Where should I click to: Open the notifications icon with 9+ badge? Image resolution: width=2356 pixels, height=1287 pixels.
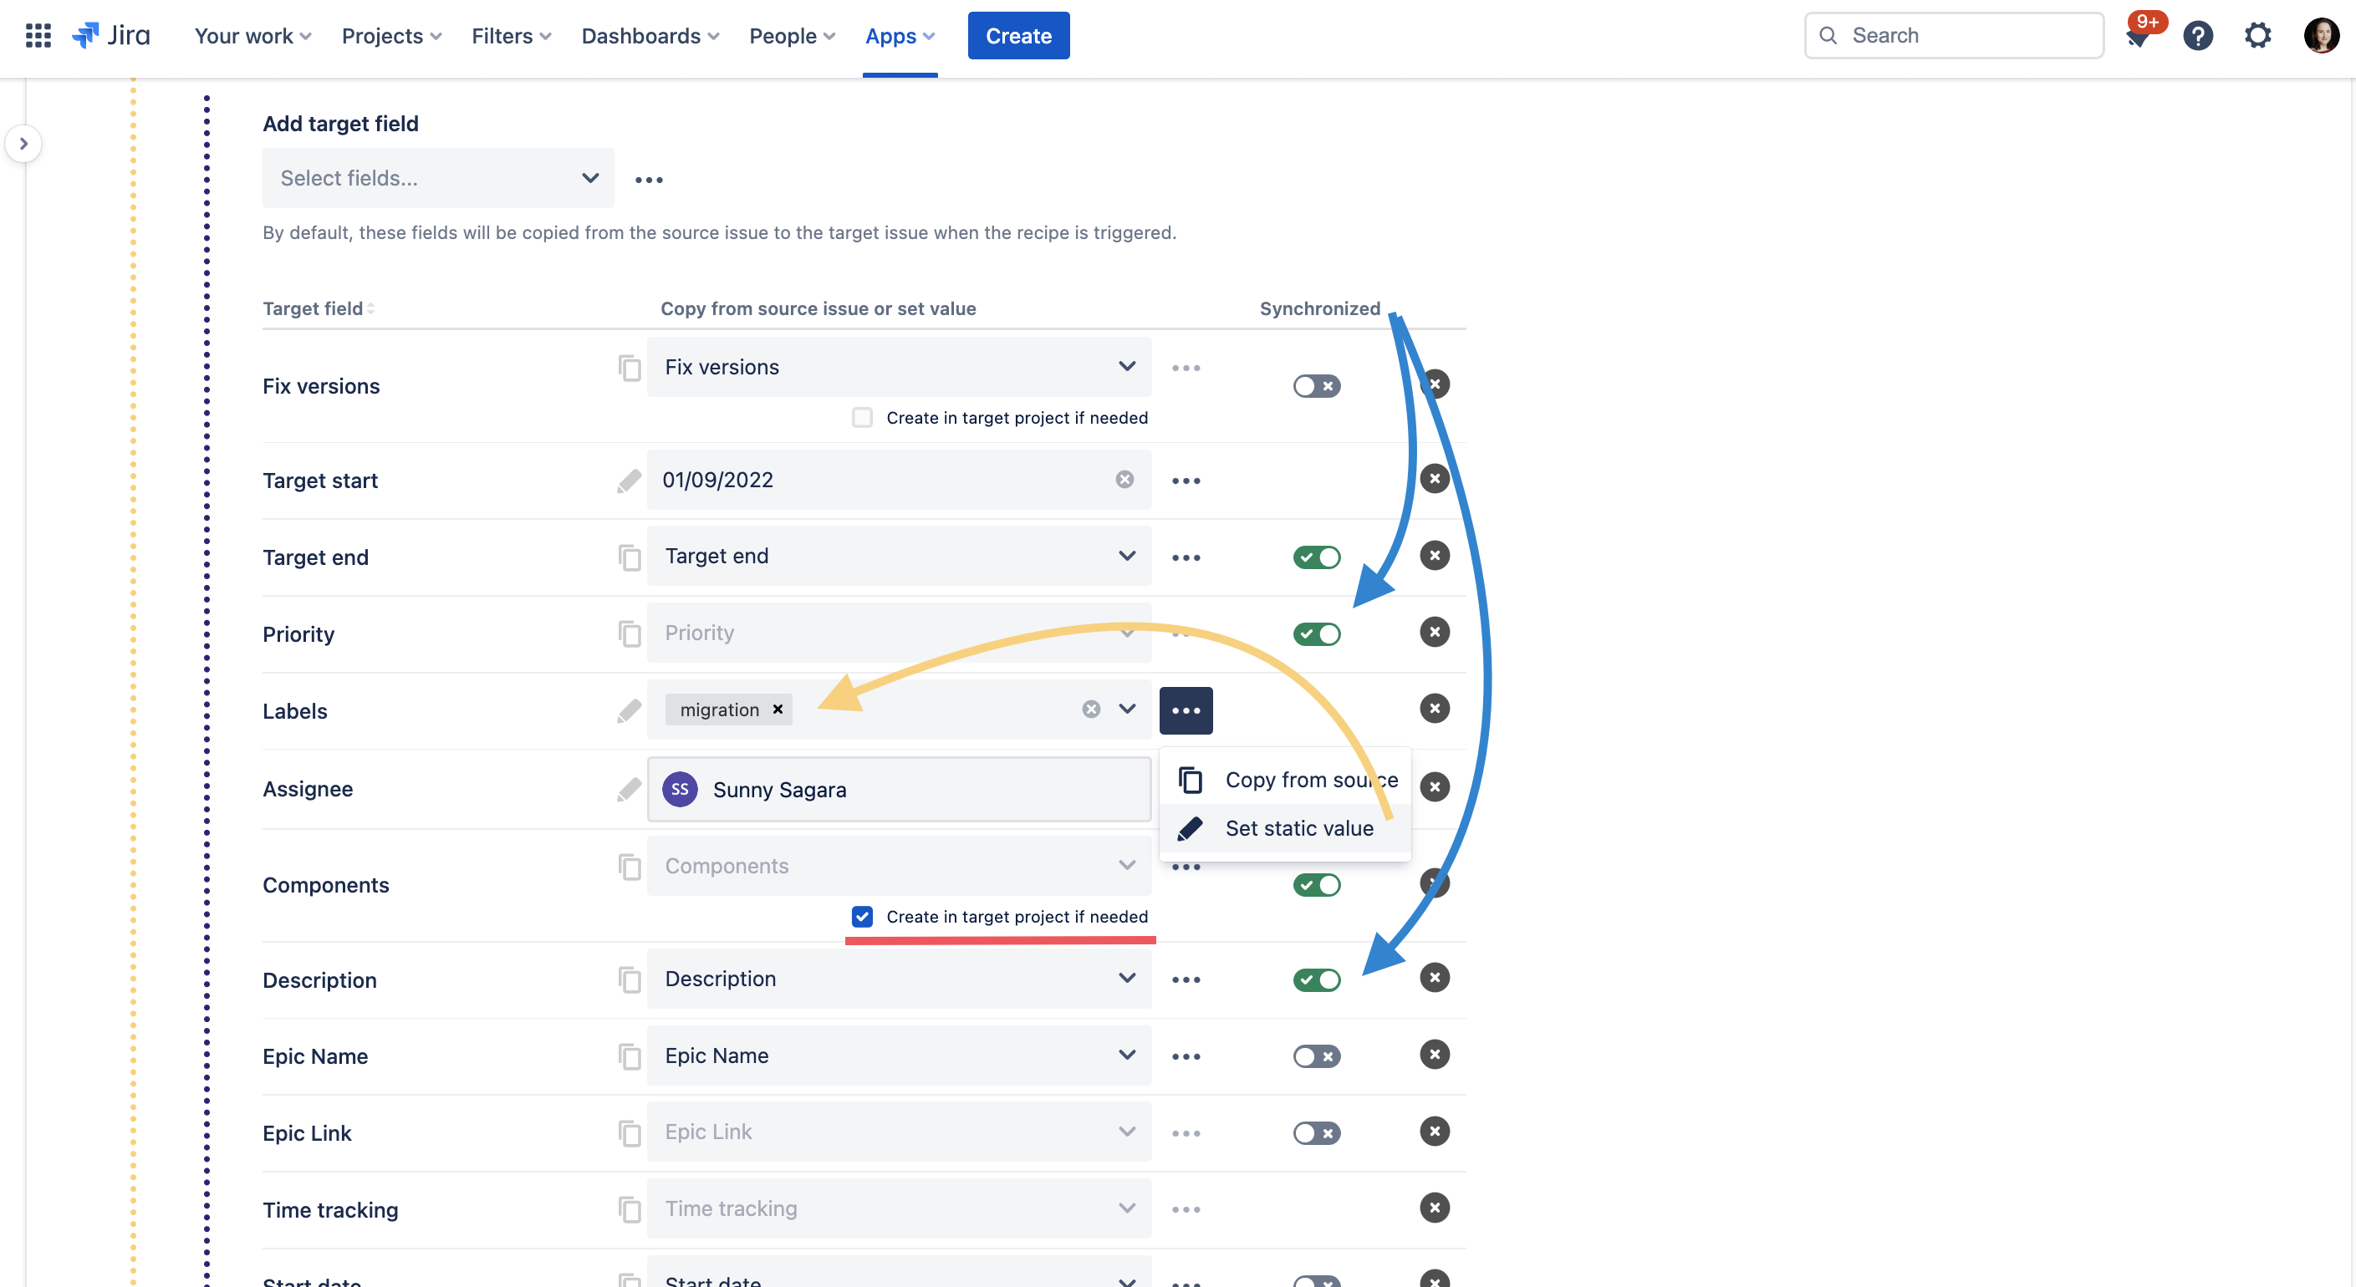coord(2139,36)
